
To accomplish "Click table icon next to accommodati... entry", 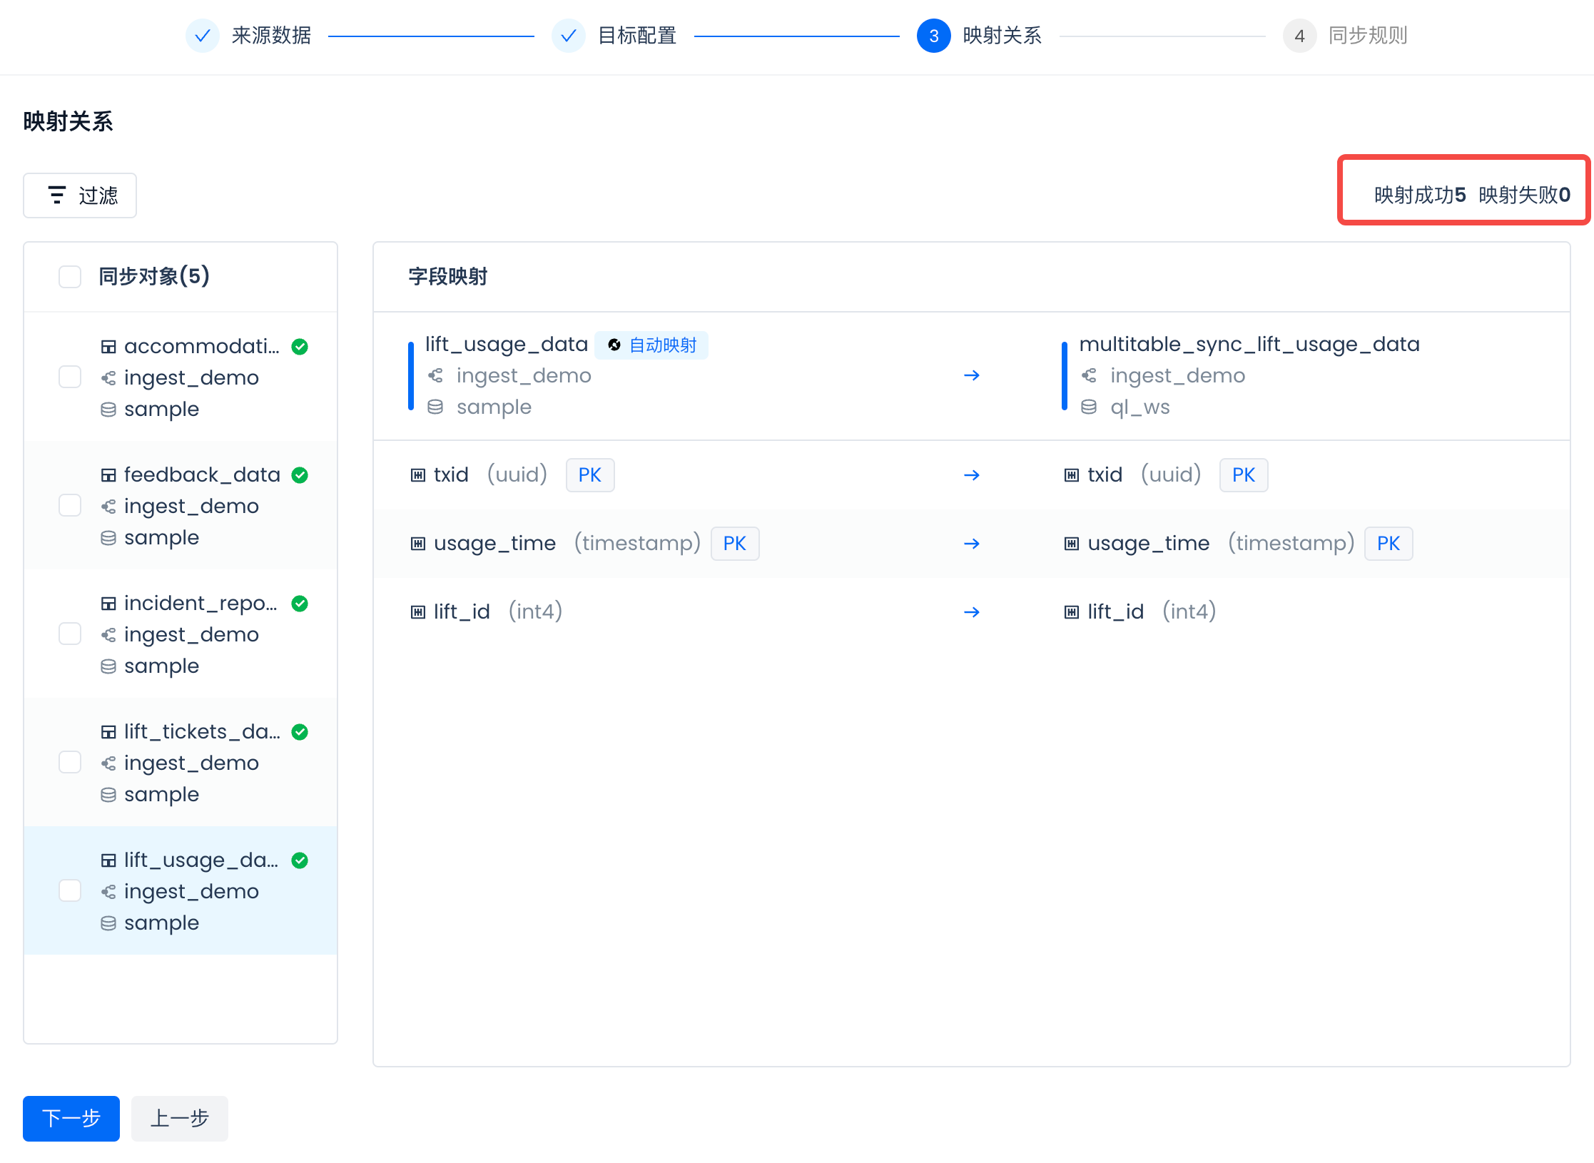I will pos(108,347).
